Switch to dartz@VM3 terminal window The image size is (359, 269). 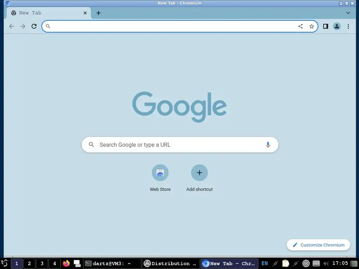coord(112,263)
